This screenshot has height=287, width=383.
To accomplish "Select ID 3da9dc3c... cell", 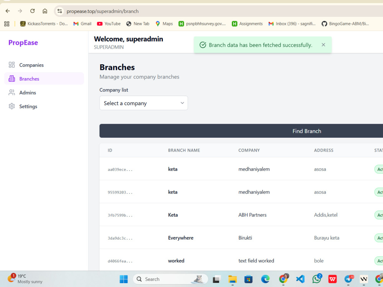I will [120, 238].
